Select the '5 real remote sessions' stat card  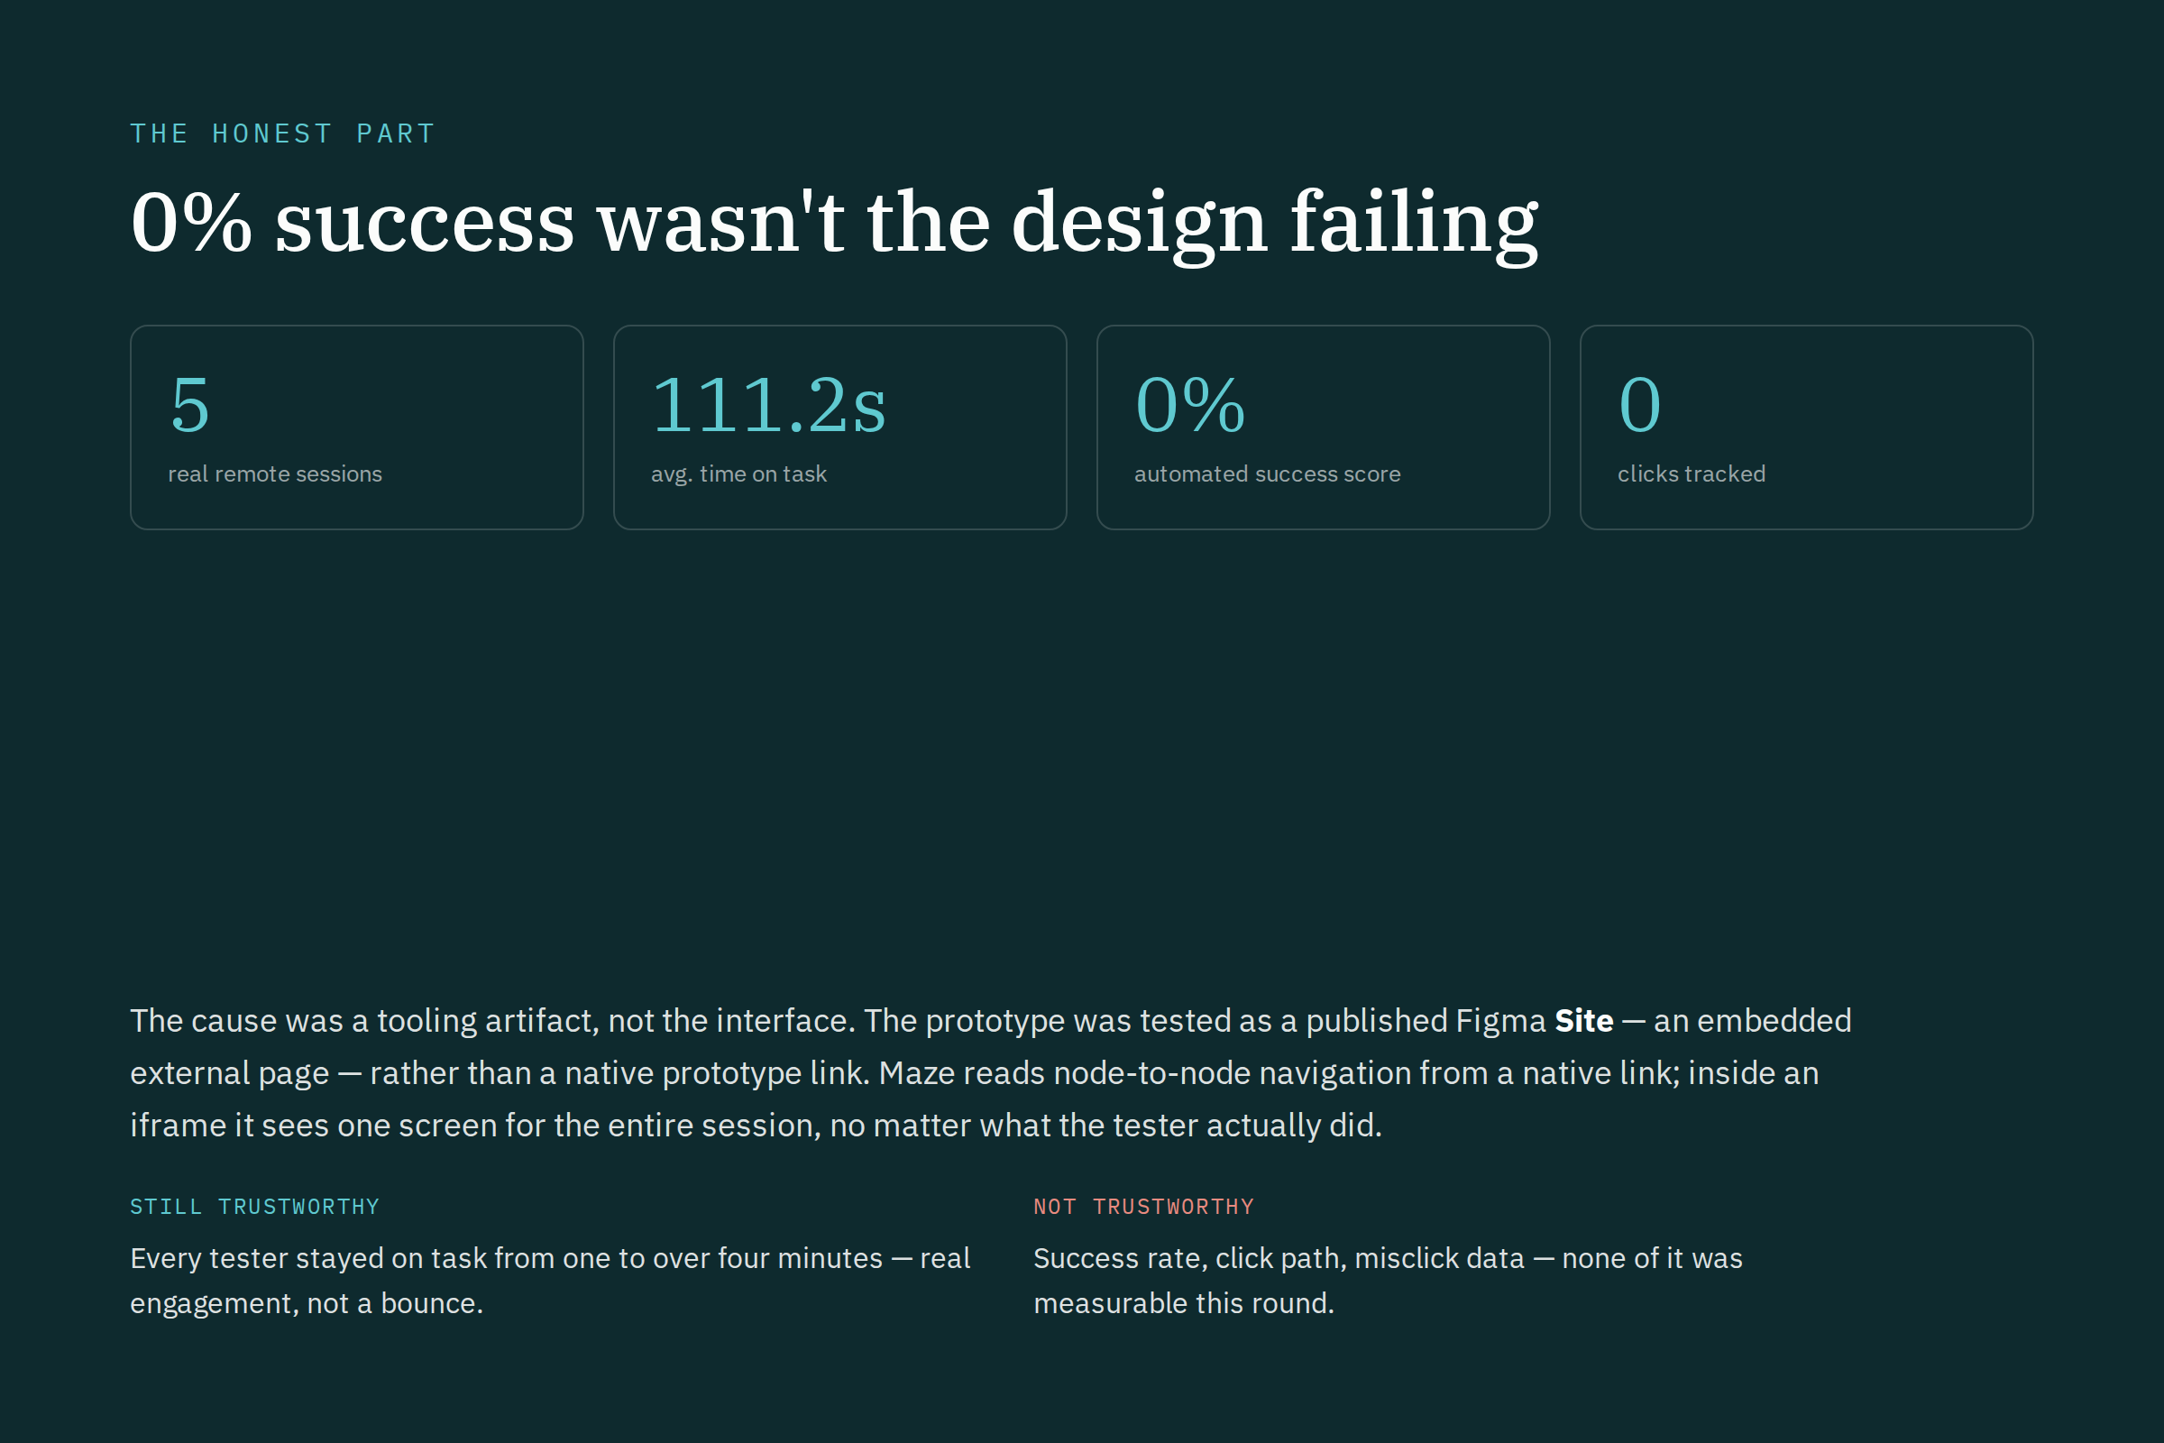tap(357, 427)
